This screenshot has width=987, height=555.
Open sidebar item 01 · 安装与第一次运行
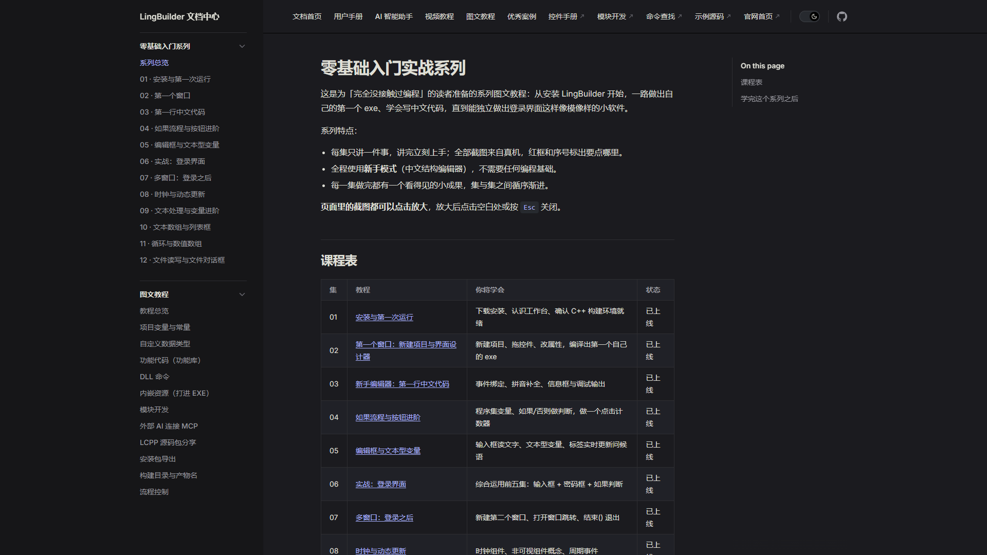click(175, 79)
